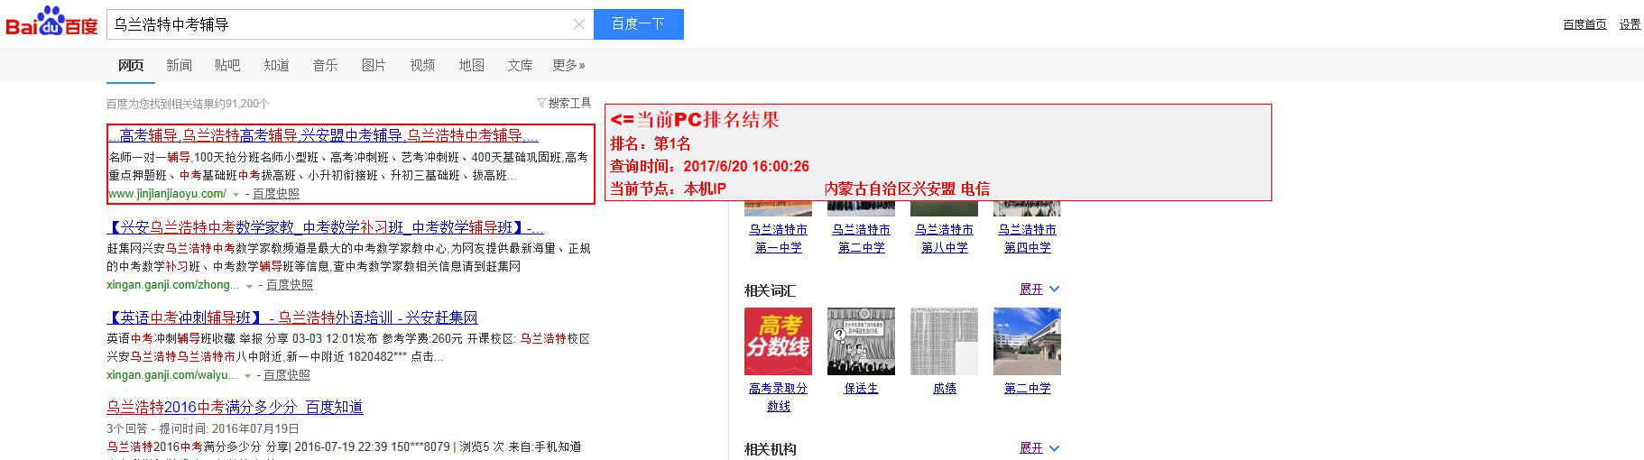Screen dimensions: 1644x460
Task: Open 高考录取分数线 text link
Action: click(x=778, y=397)
